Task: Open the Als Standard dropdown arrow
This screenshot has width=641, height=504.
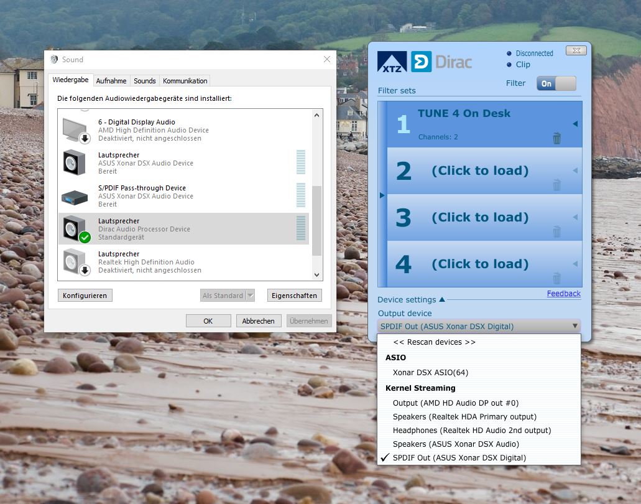Action: [251, 296]
